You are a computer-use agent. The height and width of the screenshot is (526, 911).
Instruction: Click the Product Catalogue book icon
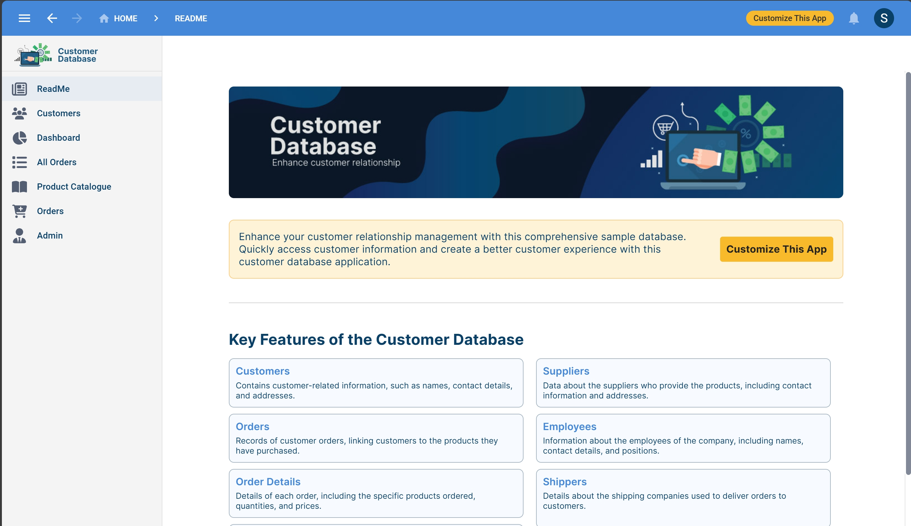point(19,187)
